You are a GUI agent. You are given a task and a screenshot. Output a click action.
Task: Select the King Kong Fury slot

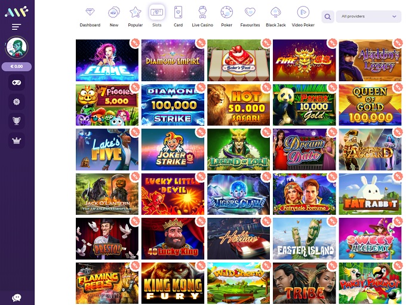[173, 284]
